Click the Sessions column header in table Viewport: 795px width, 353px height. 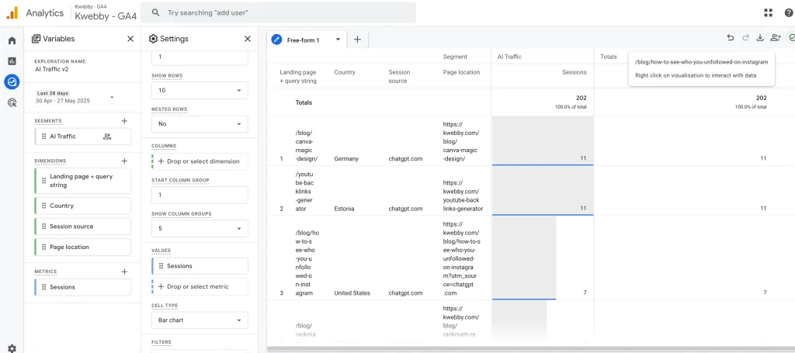coord(574,72)
